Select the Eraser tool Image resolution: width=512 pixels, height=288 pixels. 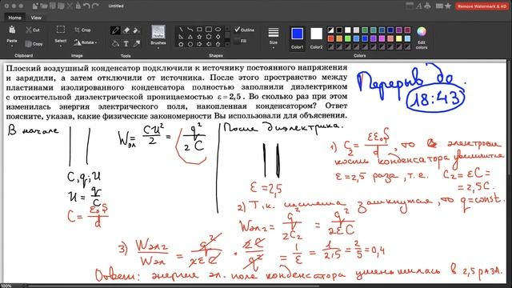tap(126, 30)
